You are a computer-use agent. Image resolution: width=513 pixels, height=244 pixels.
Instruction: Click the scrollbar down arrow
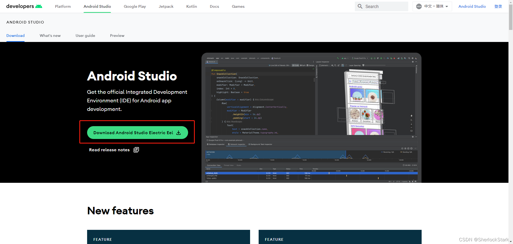[x=511, y=242]
